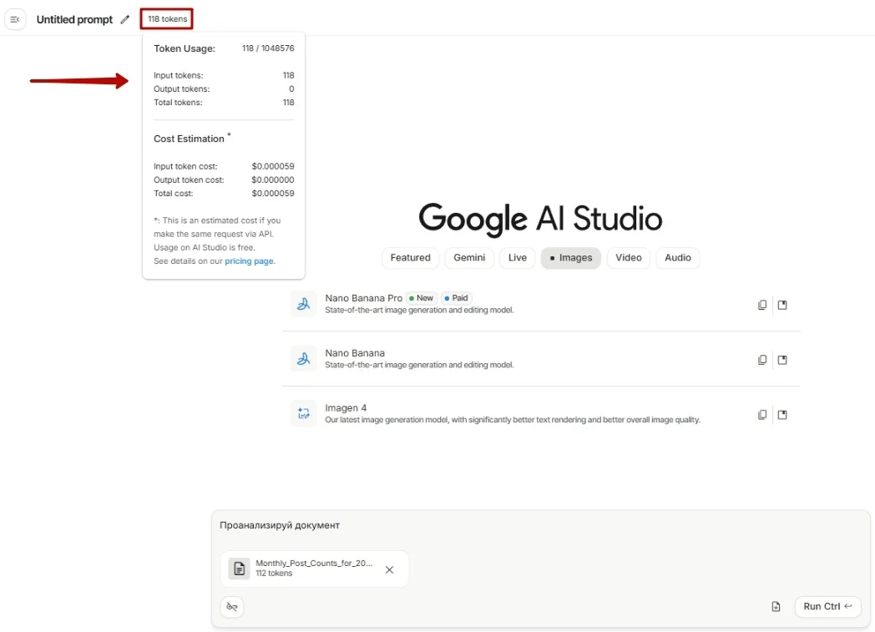Open the Audio tab
The height and width of the screenshot is (632, 875).
[x=677, y=258]
